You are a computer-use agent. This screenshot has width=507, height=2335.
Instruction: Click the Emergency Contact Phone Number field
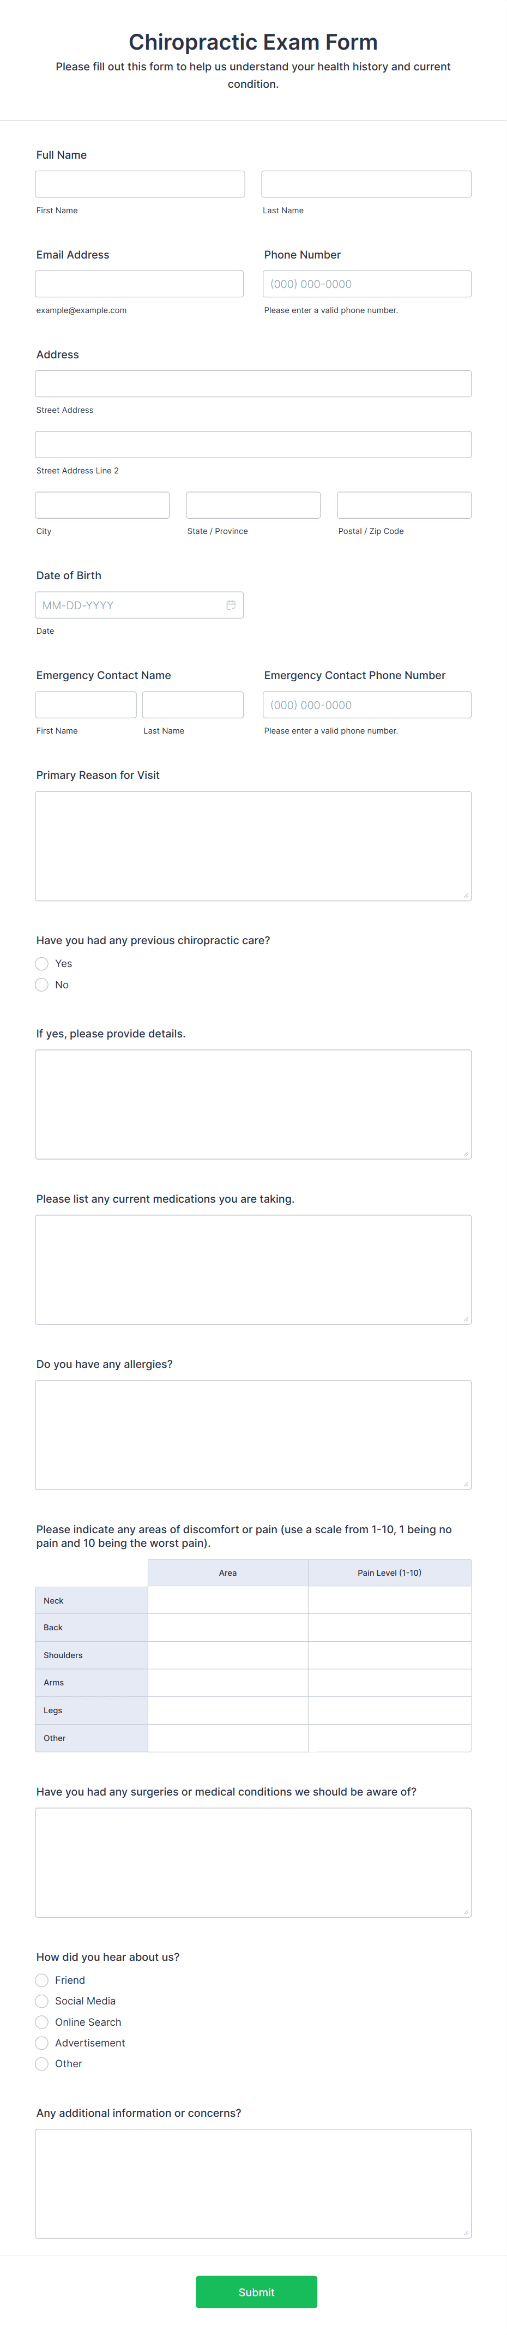(367, 704)
